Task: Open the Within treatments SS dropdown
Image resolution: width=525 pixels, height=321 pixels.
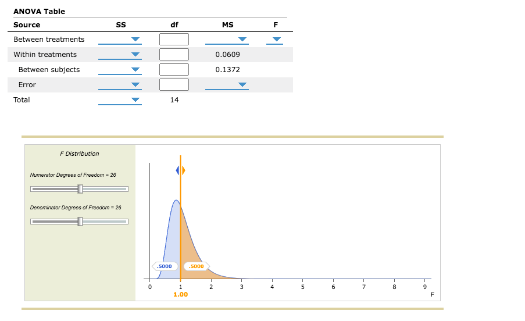Action: coord(120,55)
